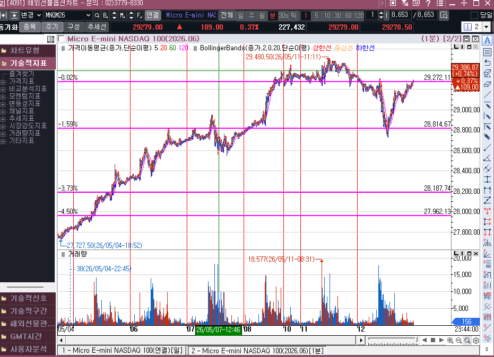Image resolution: width=494 pixels, height=357 pixels.
Task: Switch to the 추세선 tab
Action: 97,27
